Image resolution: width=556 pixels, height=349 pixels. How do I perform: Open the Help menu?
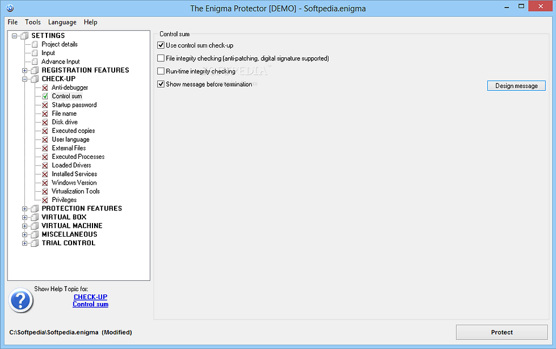point(90,22)
